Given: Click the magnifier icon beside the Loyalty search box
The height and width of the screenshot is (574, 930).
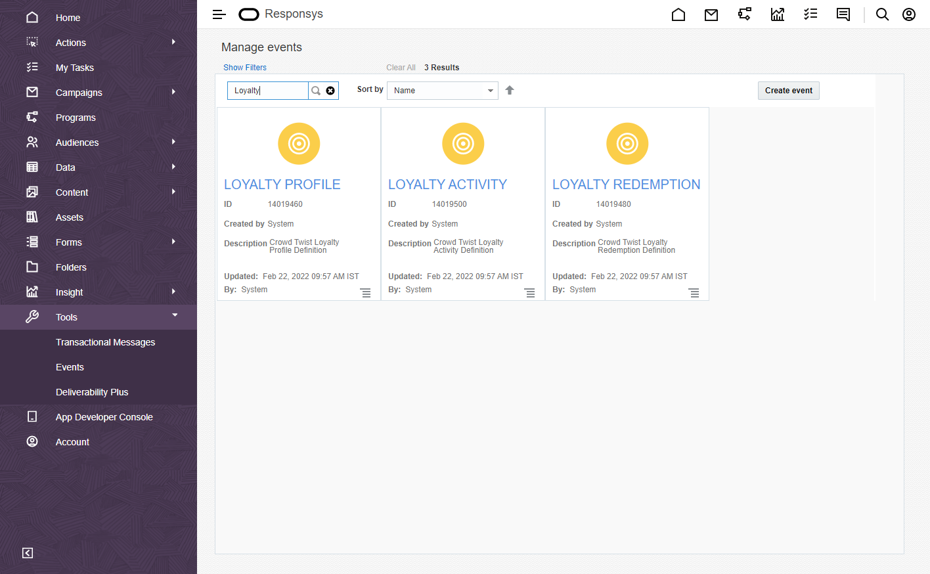Looking at the screenshot, I should point(316,90).
